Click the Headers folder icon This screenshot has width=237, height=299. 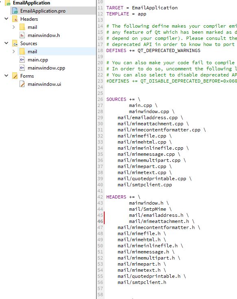click(15, 19)
